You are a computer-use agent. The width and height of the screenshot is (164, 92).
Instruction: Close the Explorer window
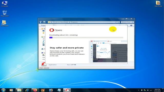(131, 19)
